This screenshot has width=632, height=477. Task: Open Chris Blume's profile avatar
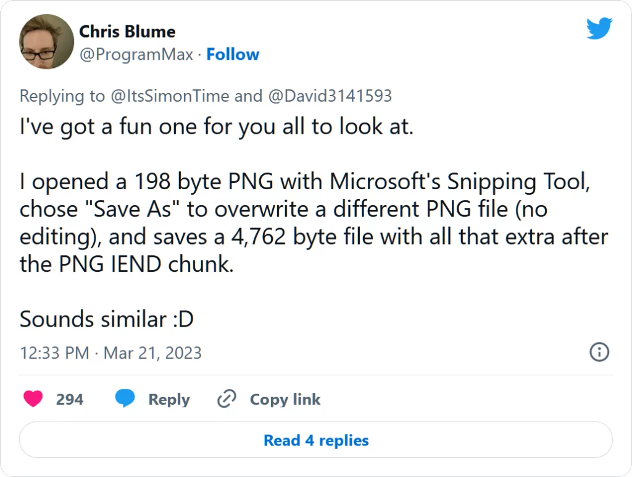[47, 42]
